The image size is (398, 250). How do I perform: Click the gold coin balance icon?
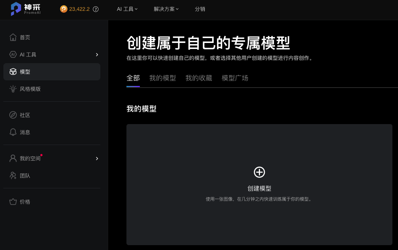[x=64, y=9]
